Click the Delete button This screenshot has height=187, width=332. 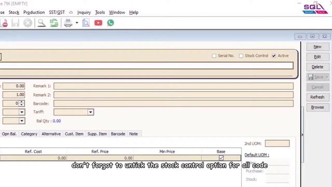coord(317,67)
